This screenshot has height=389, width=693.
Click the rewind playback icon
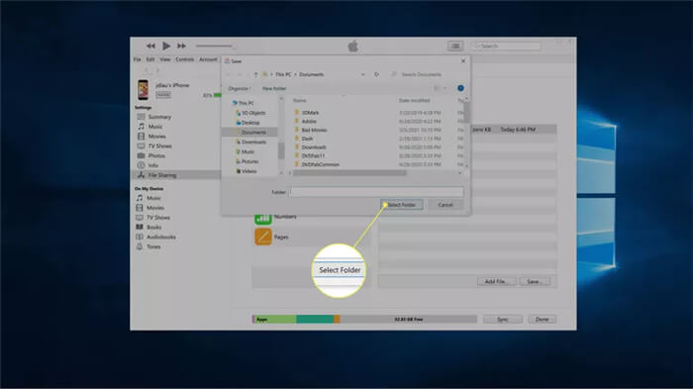pos(150,46)
